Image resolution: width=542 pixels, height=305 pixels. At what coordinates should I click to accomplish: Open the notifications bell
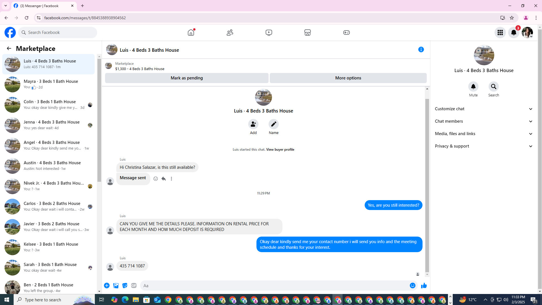point(514,33)
